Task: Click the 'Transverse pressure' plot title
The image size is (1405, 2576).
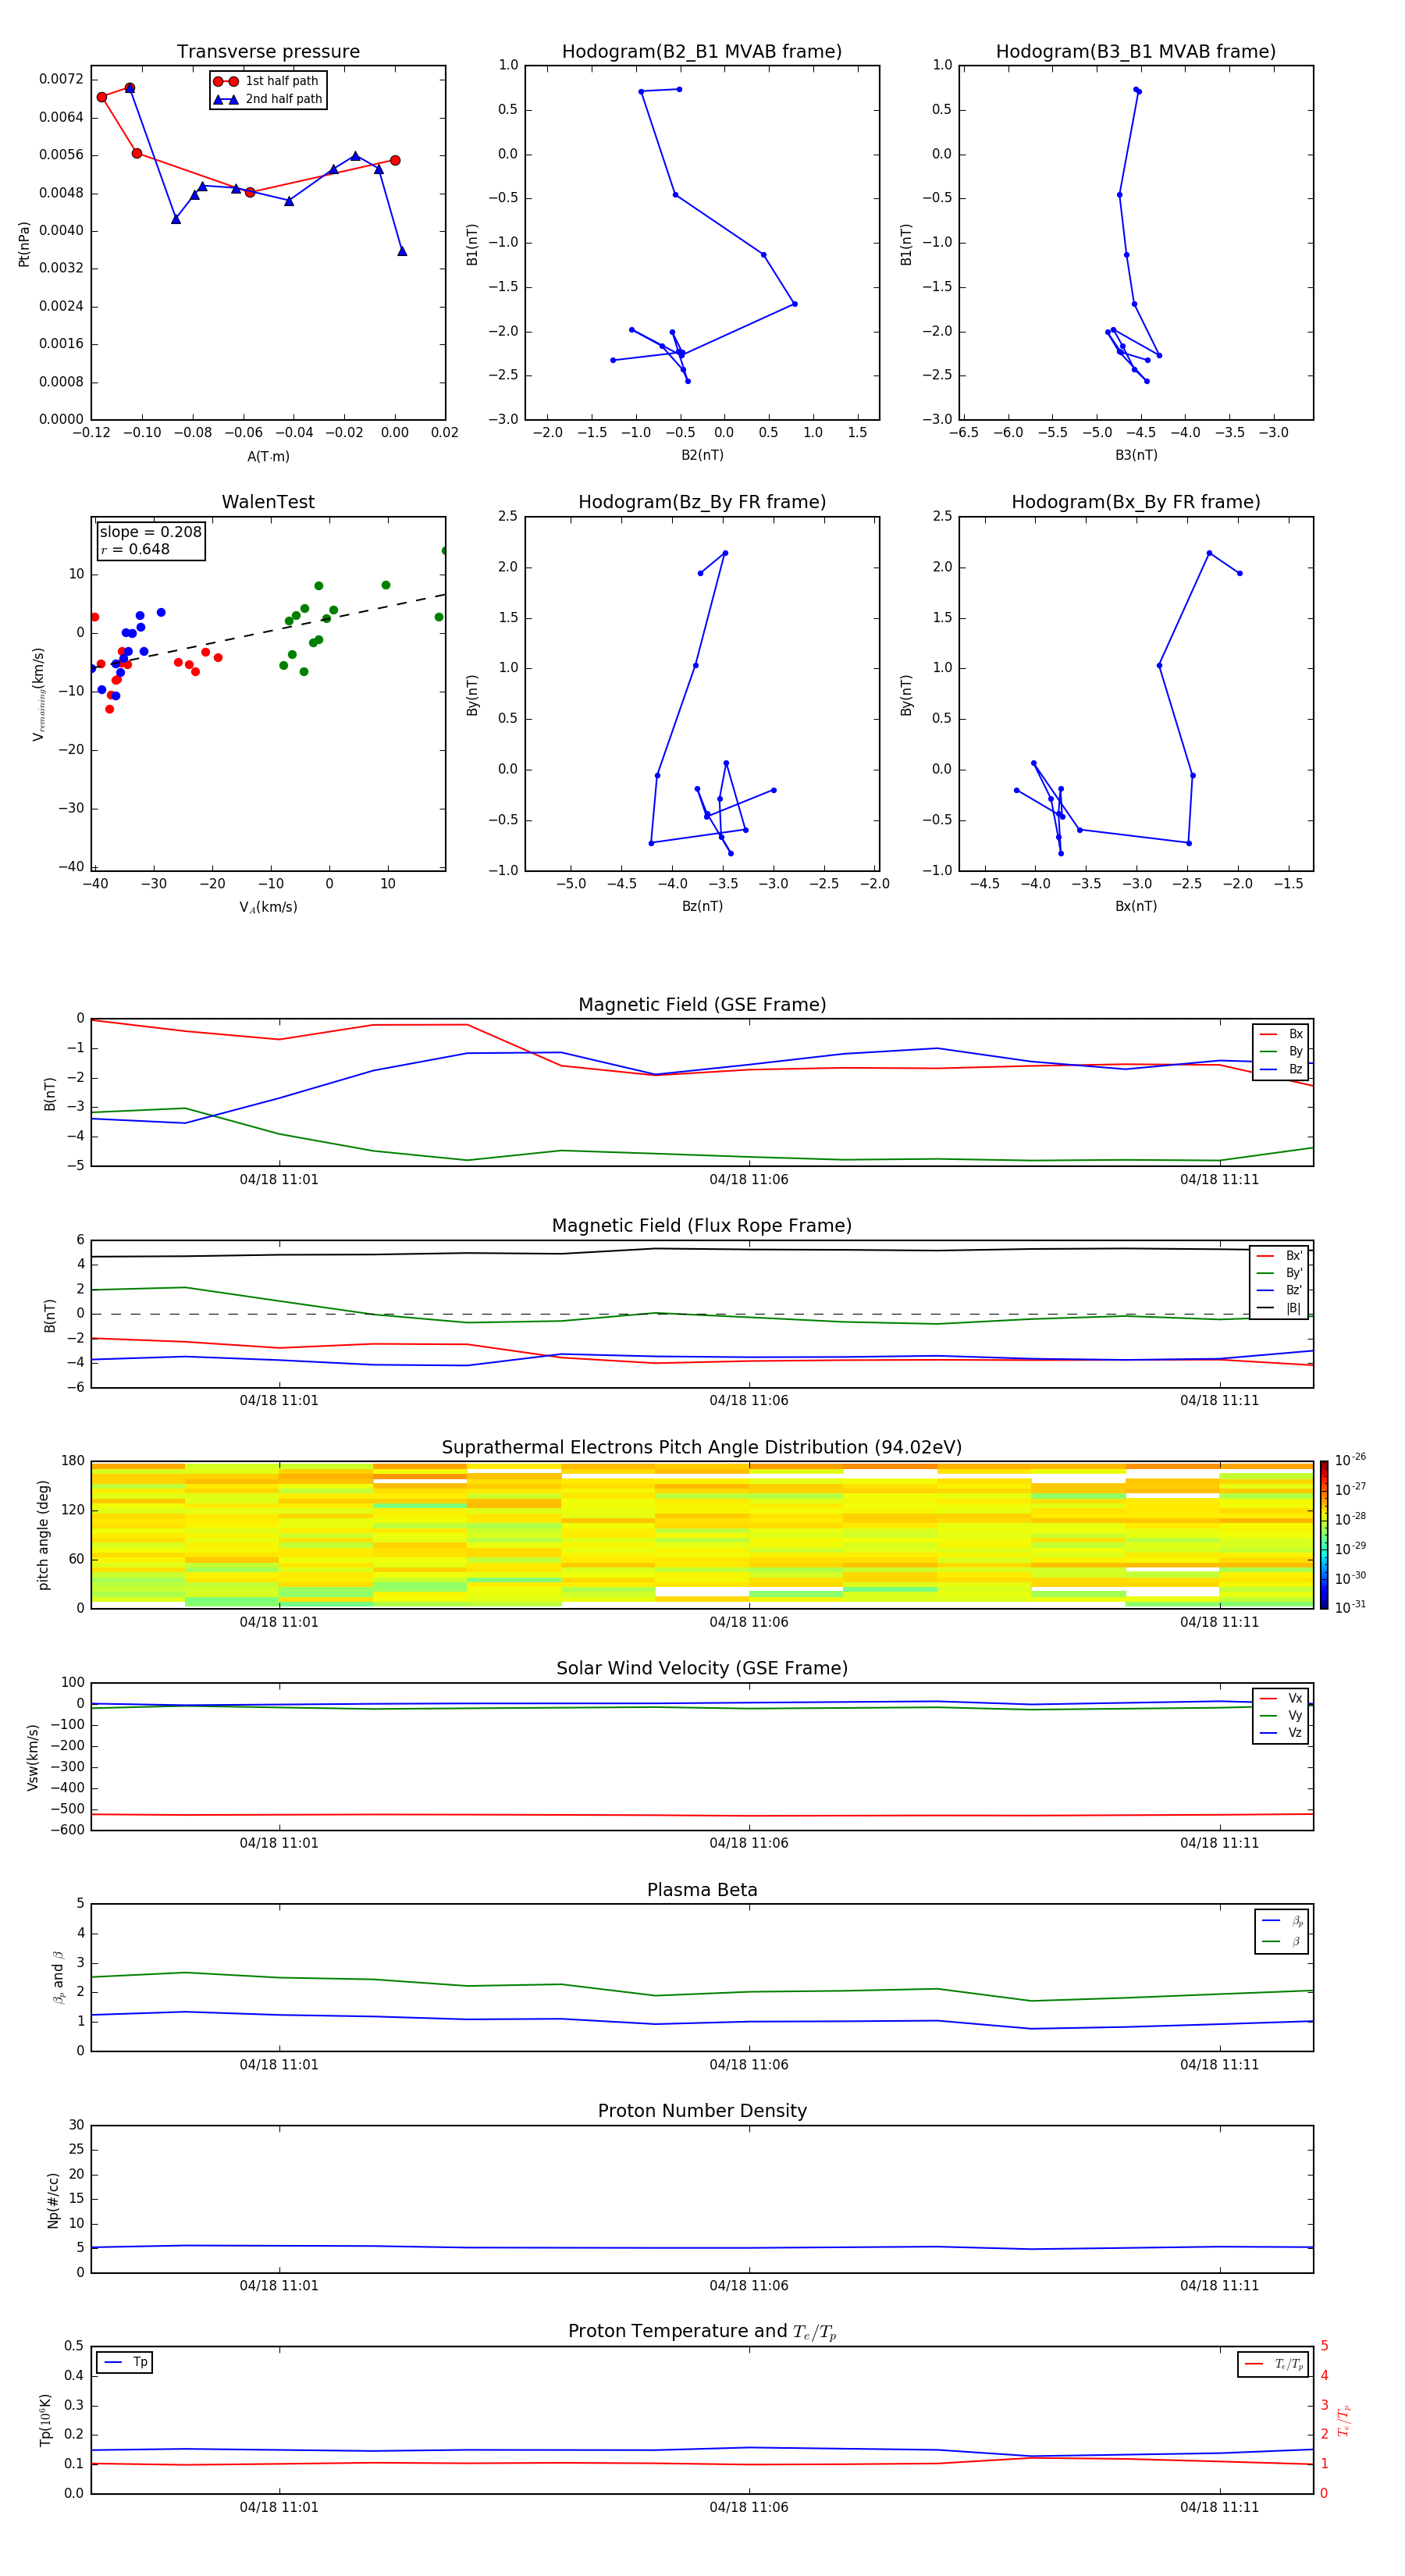Action: [268, 52]
